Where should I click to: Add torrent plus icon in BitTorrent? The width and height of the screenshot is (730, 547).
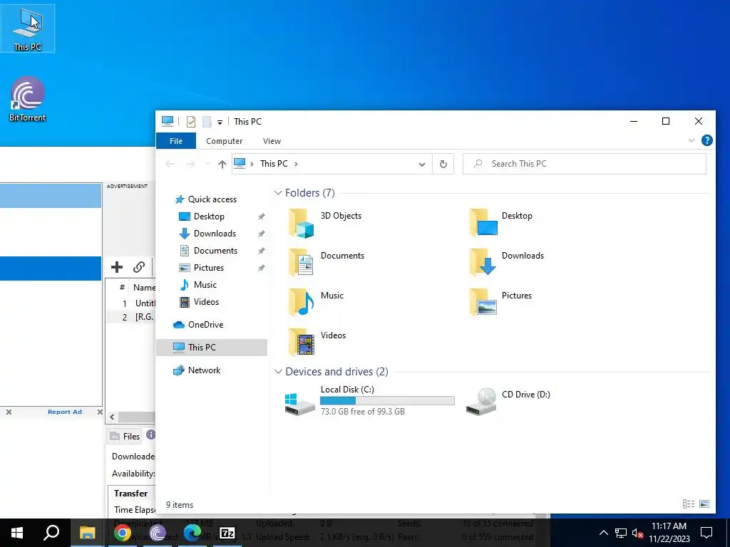pyautogui.click(x=117, y=267)
